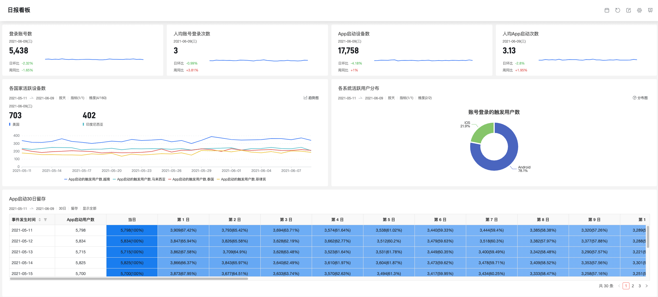Go to next page of table

[x=647, y=286]
